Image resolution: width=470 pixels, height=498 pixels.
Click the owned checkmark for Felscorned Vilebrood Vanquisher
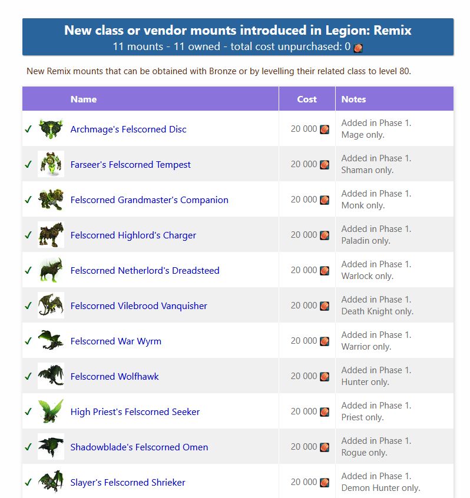tap(28, 306)
